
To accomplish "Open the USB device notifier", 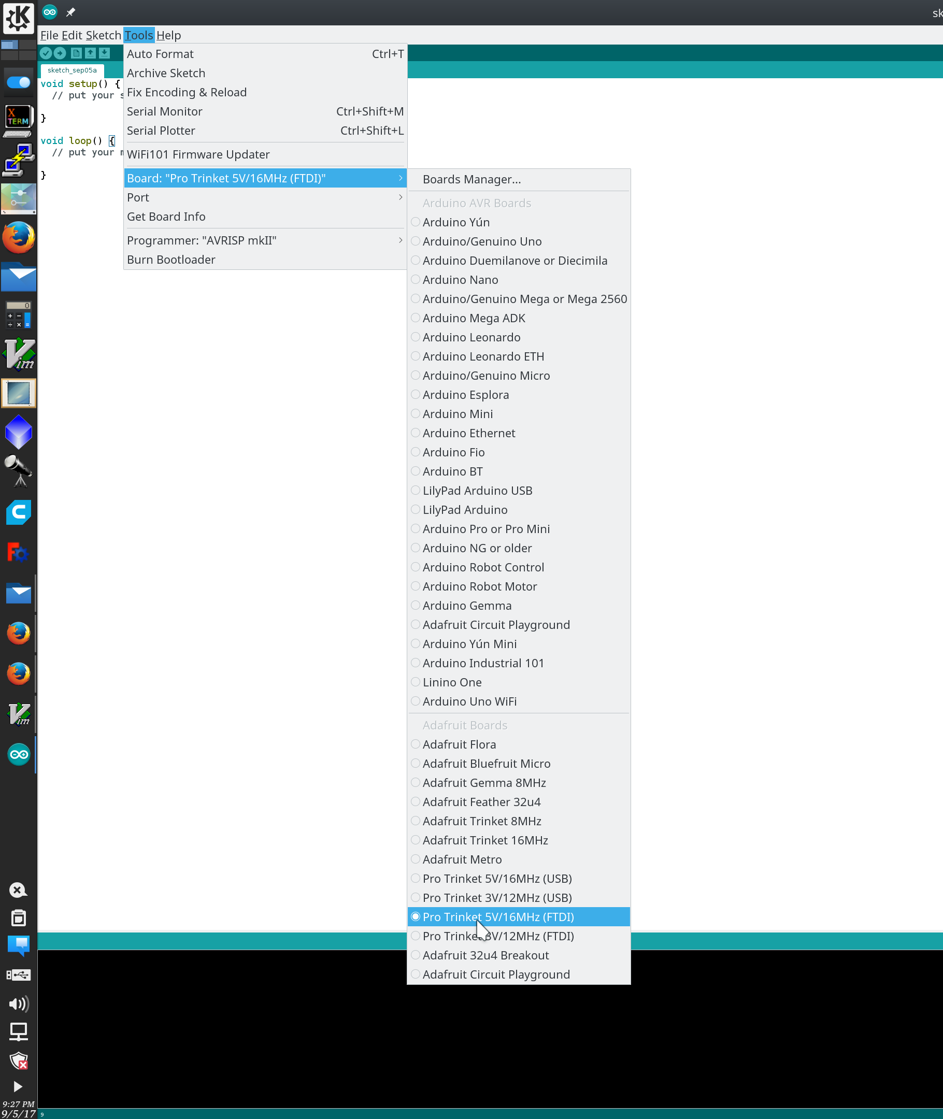I will tap(18, 974).
